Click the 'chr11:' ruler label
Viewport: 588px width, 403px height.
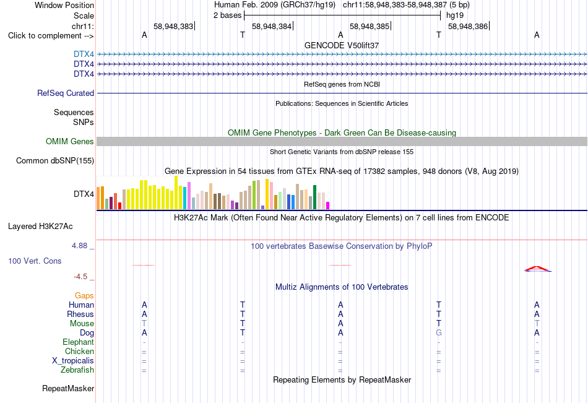83,26
